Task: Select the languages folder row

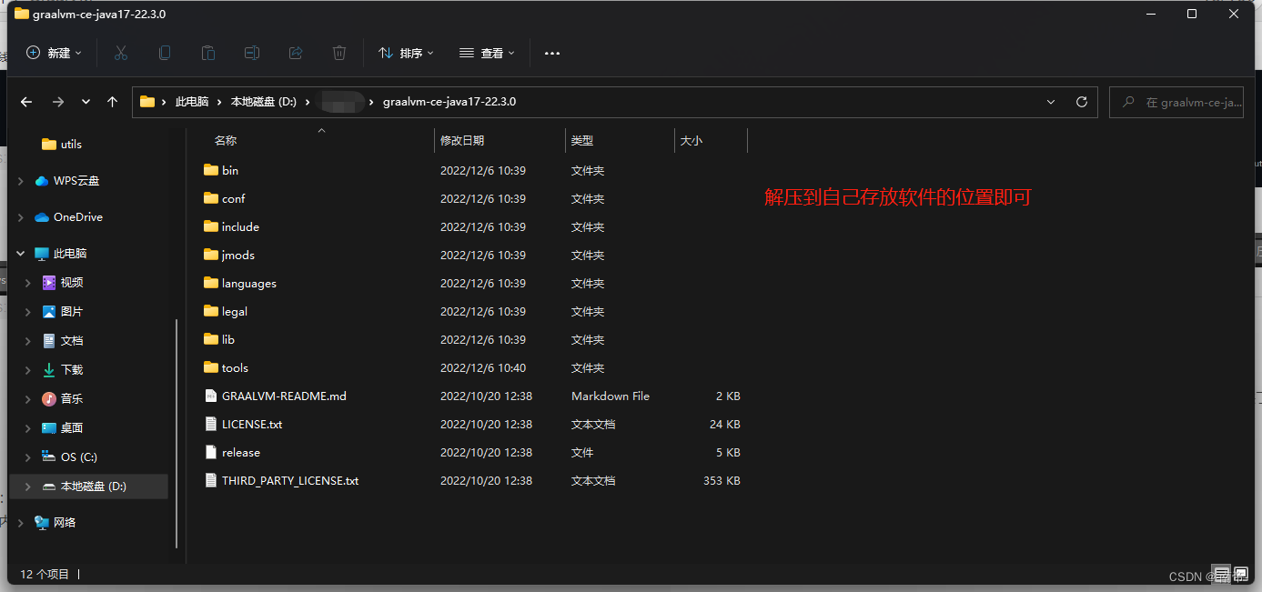Action: (x=473, y=283)
